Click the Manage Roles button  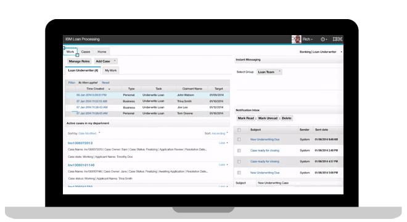coord(79,61)
